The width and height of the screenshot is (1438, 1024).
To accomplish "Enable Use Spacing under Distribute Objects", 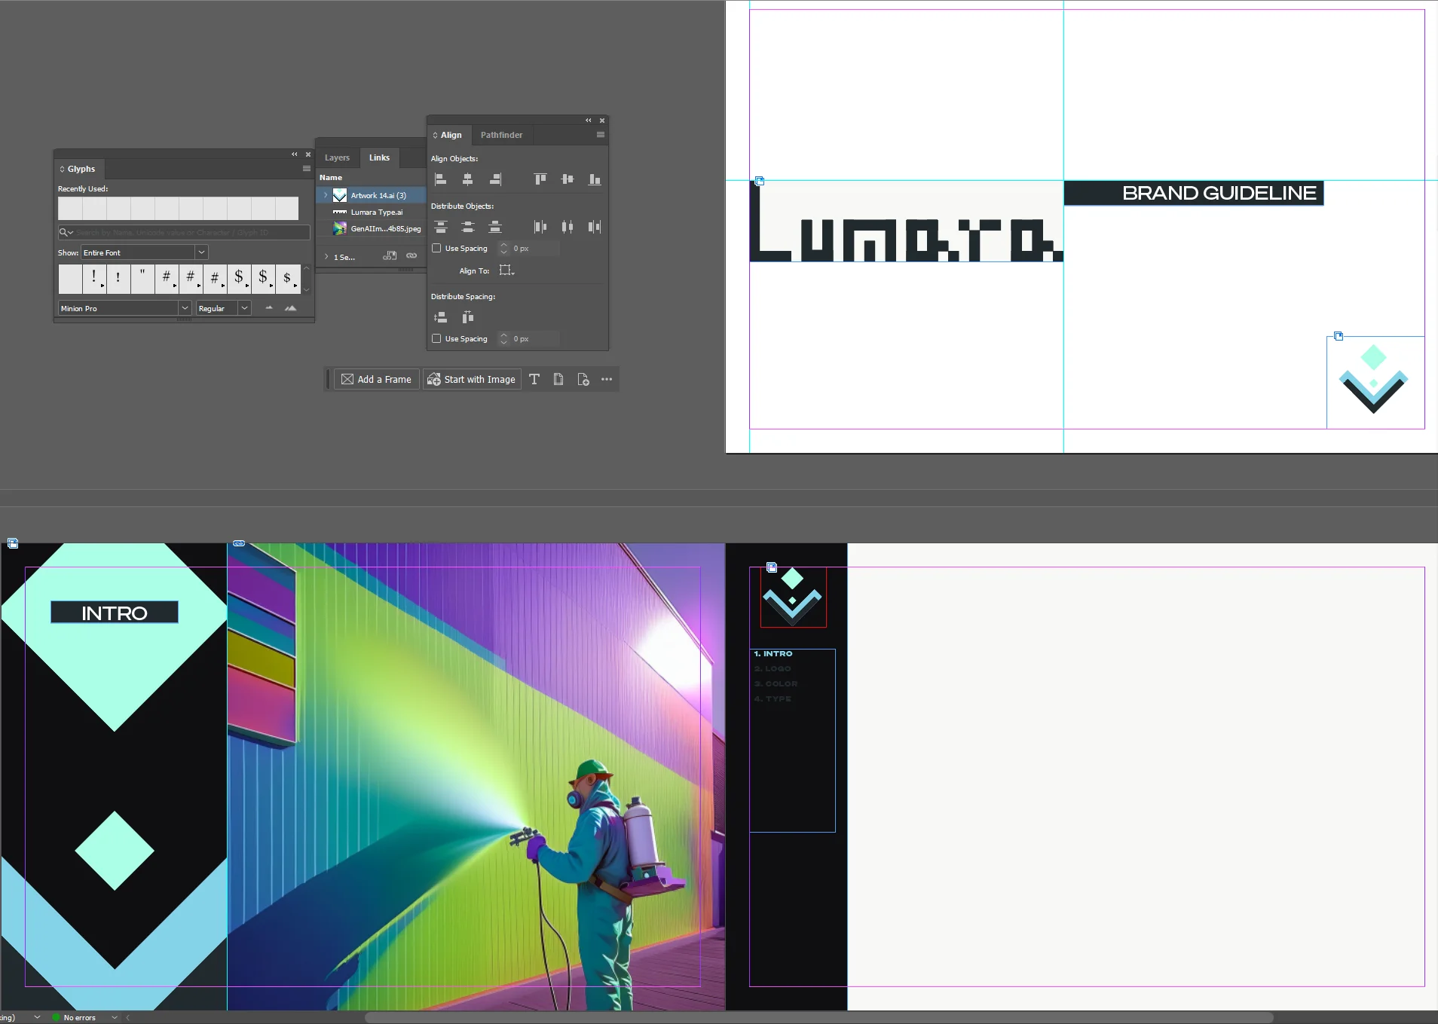I will pos(436,248).
